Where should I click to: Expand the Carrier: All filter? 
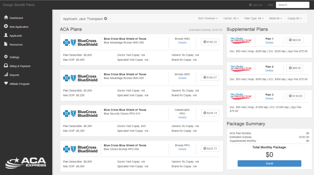pos(231,19)
